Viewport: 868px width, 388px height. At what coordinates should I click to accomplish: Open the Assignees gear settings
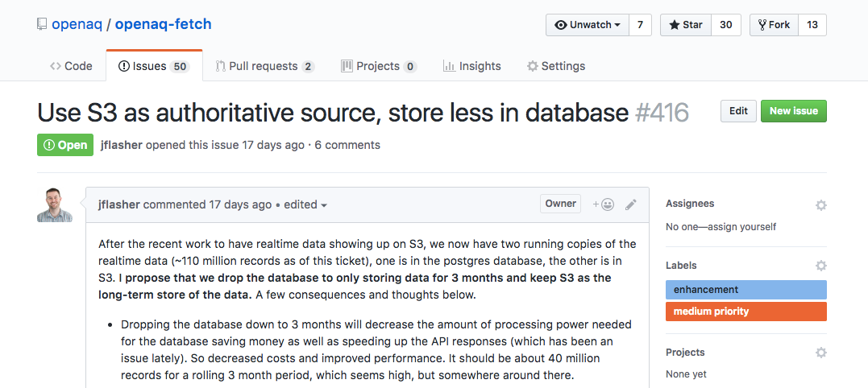point(820,205)
